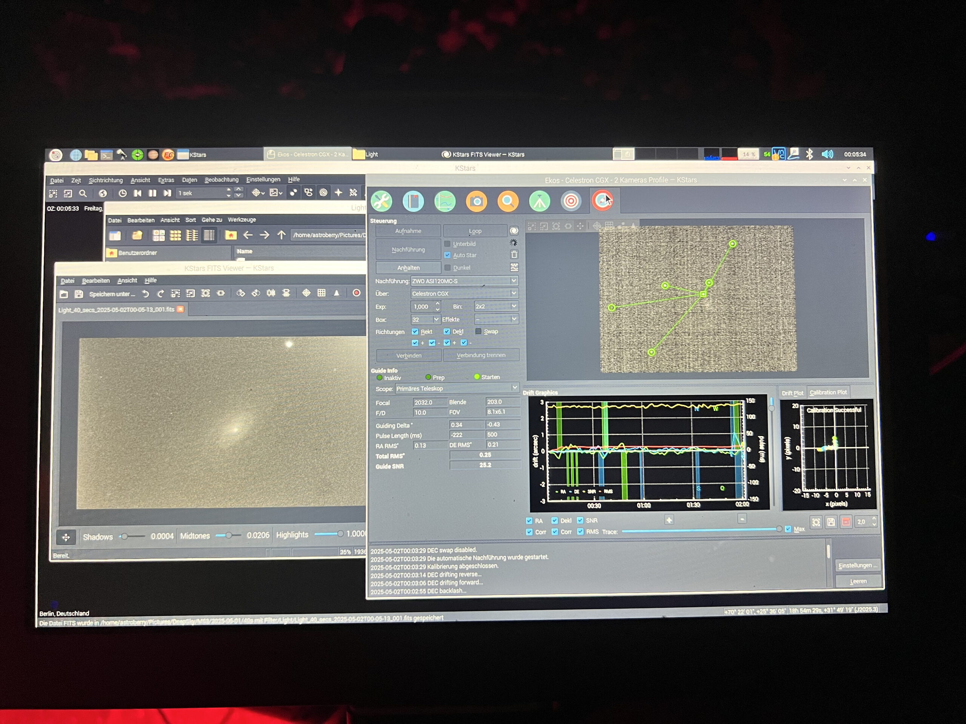Click back arrow in Light file manager

248,235
